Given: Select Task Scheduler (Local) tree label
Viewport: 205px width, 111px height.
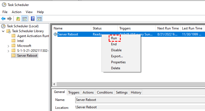Looking at the screenshot, I should [x=23, y=26].
